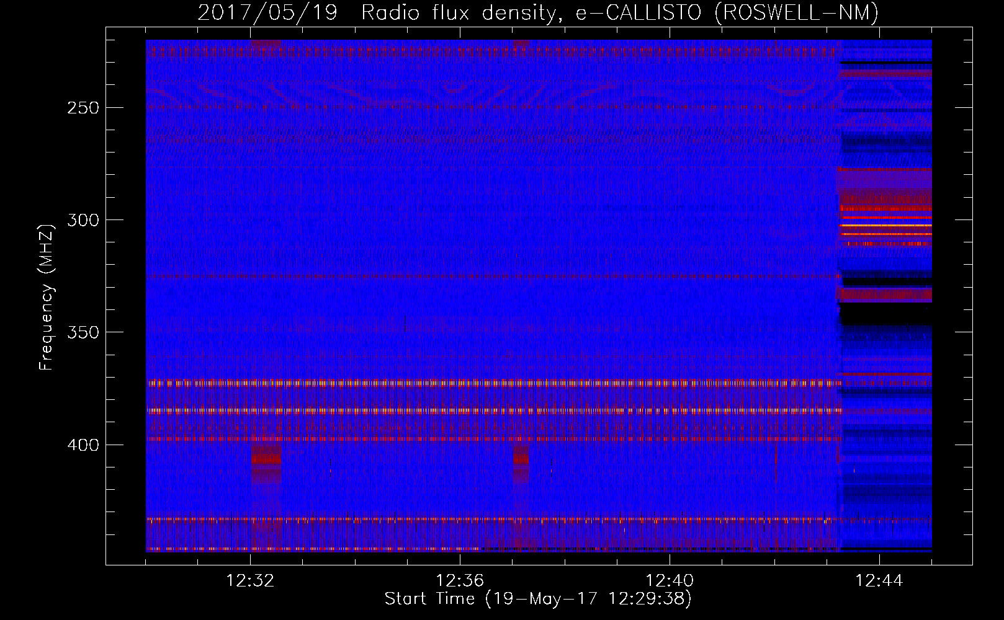Screen dimensions: 1004x620
Task: Click the 12:40 time tick label
Action: (670, 581)
